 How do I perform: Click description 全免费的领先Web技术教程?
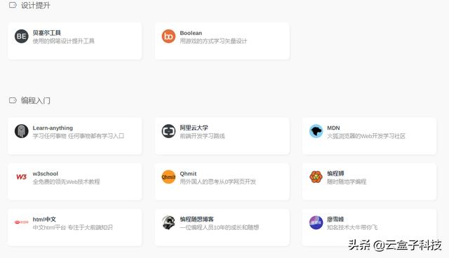click(x=66, y=182)
